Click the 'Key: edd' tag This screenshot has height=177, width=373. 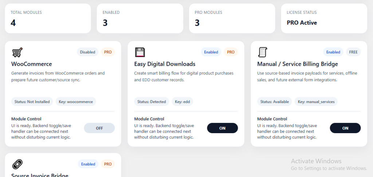click(x=182, y=102)
